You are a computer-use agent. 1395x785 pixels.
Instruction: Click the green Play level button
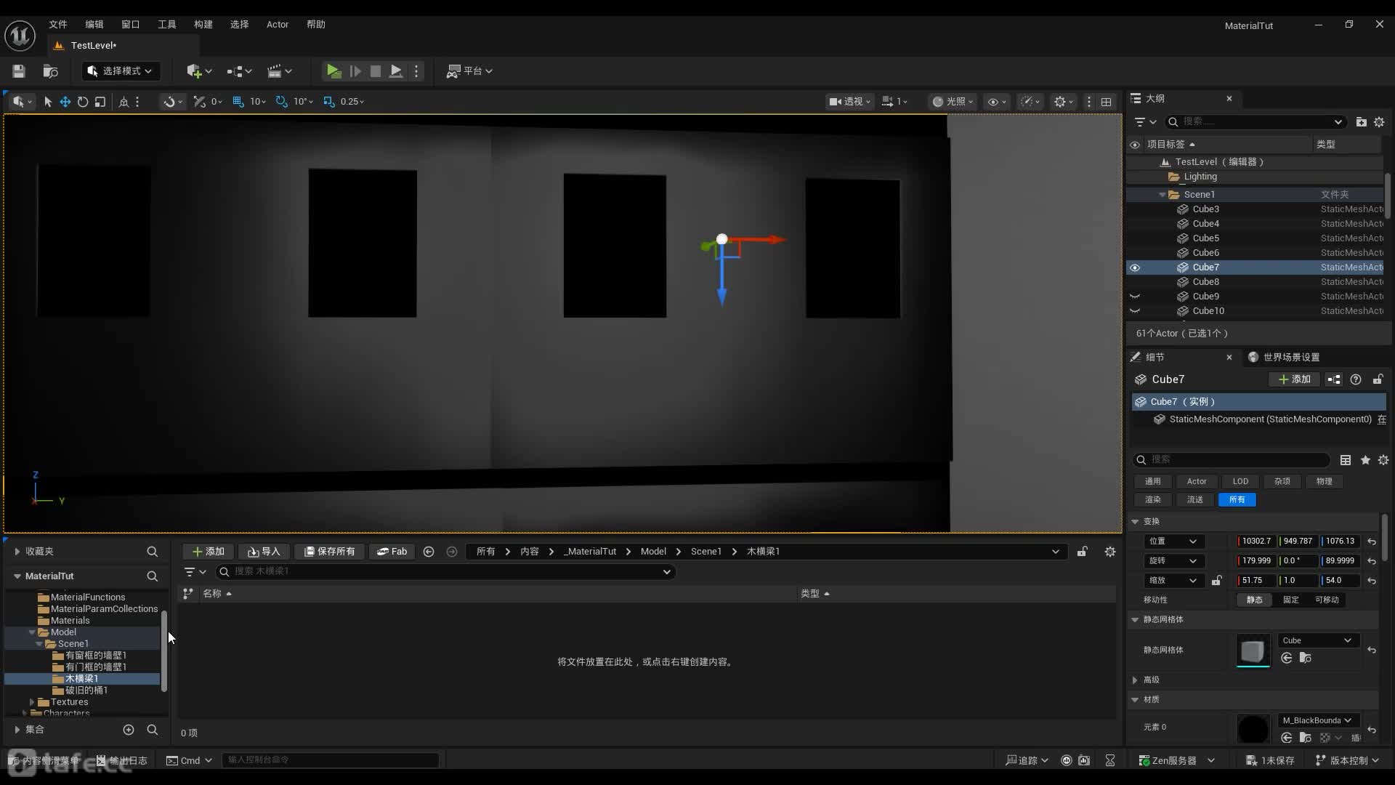click(x=333, y=71)
